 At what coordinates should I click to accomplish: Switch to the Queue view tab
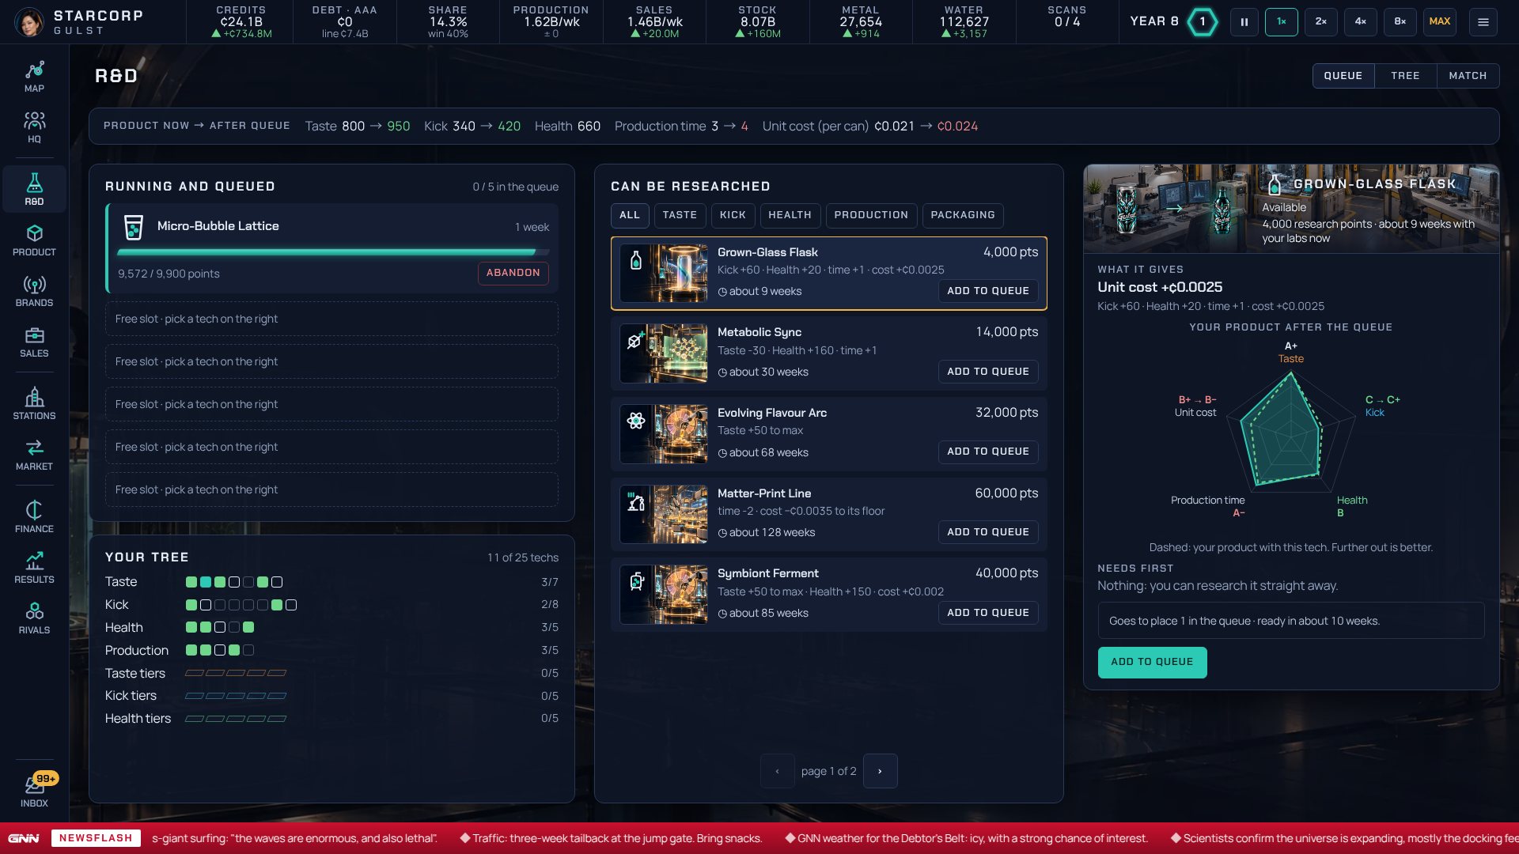point(1343,76)
